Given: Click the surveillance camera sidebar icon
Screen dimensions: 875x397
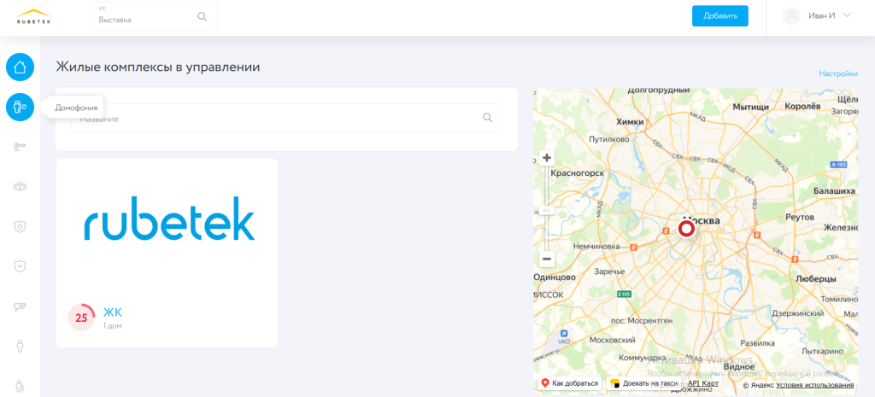Looking at the screenshot, I should [20, 306].
